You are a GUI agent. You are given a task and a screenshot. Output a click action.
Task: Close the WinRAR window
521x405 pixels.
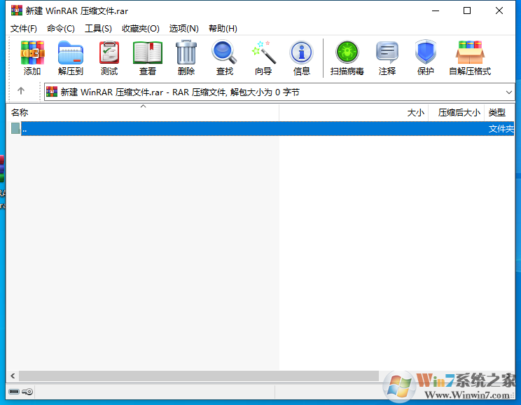(x=499, y=11)
